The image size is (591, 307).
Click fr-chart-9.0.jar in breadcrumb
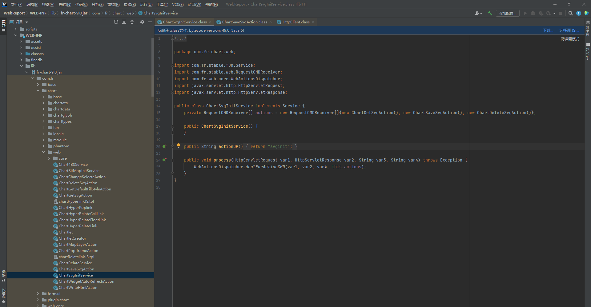click(74, 13)
